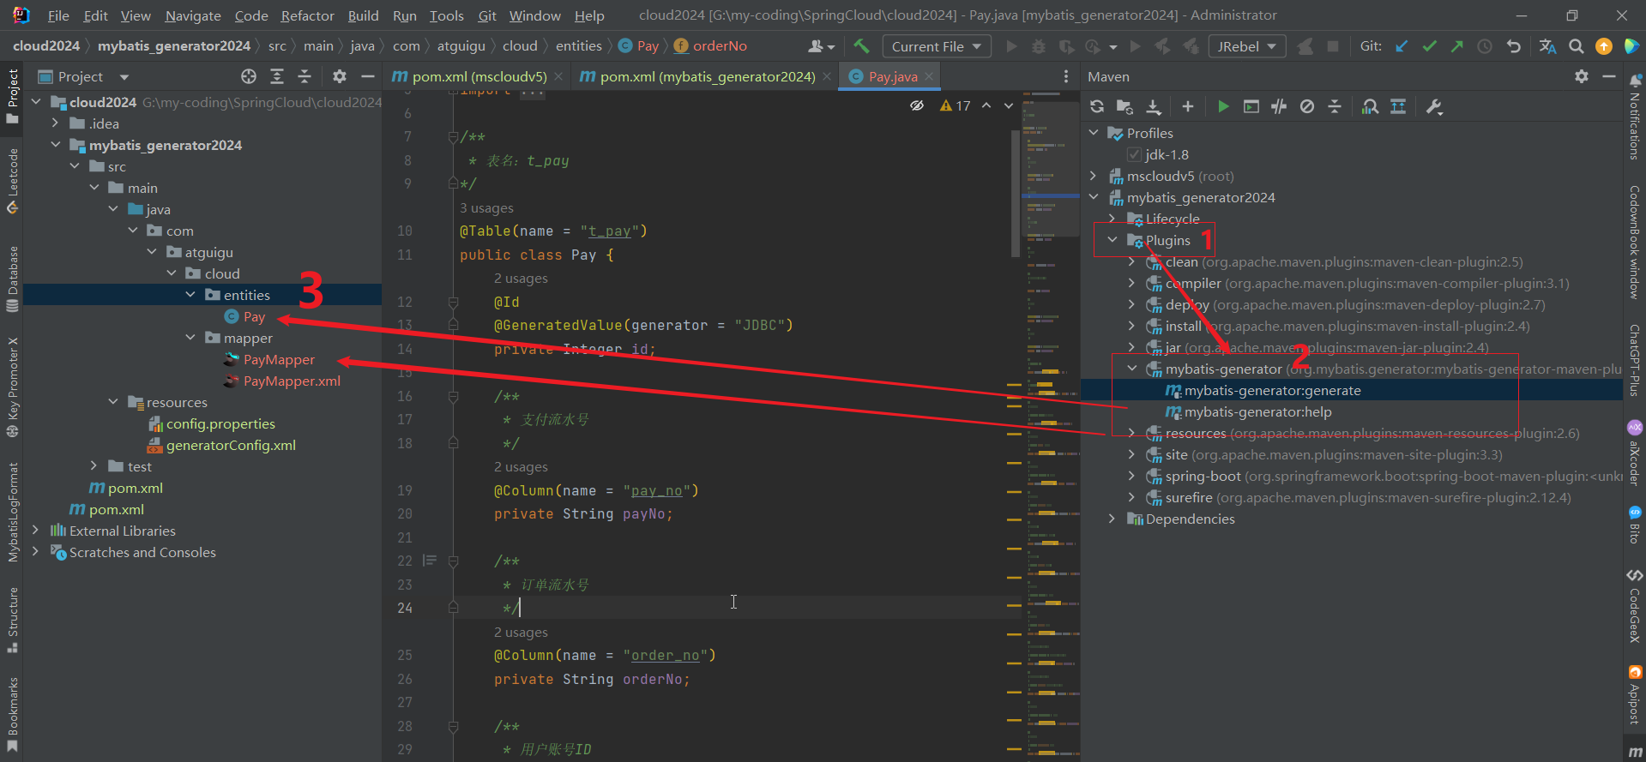
Task: Click Git Update Project arrow
Action: click(1402, 46)
